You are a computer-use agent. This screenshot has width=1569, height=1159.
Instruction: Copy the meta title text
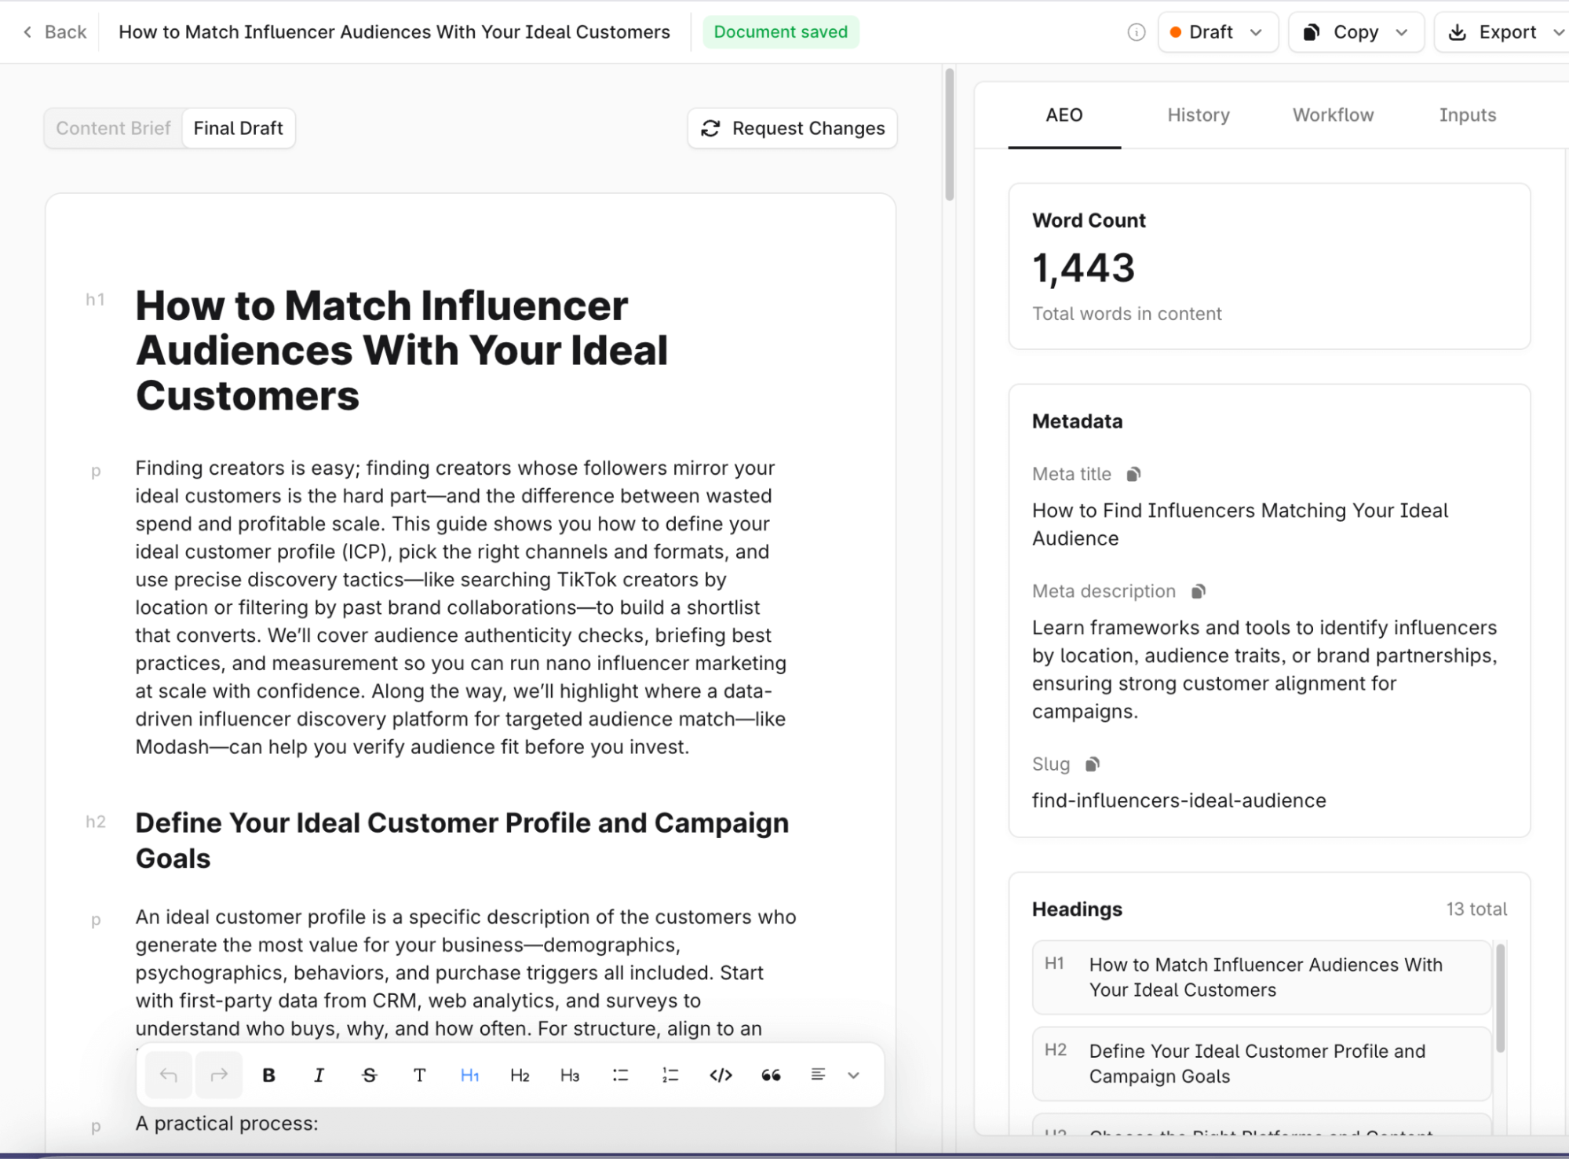tap(1133, 474)
